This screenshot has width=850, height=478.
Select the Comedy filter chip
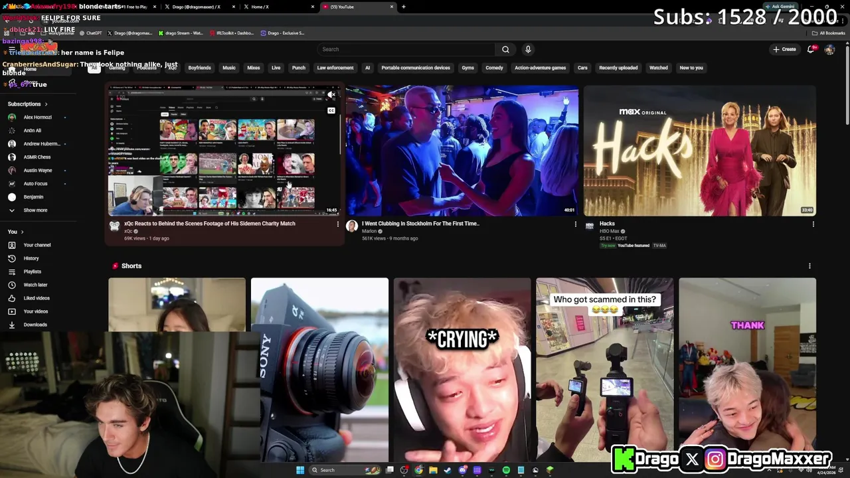494,68
